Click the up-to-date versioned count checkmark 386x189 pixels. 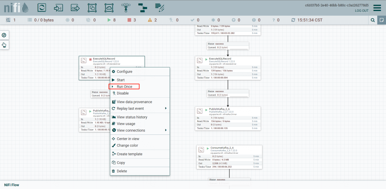193,20
